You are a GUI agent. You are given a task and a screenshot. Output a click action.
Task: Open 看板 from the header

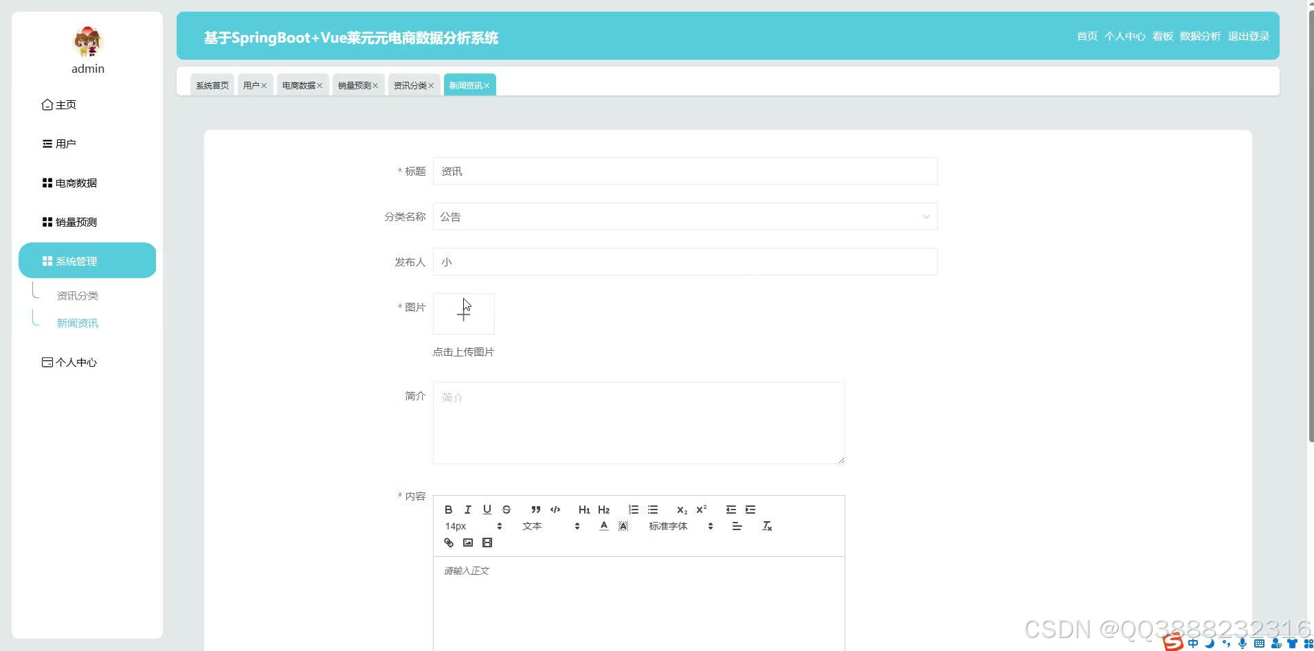[1162, 36]
